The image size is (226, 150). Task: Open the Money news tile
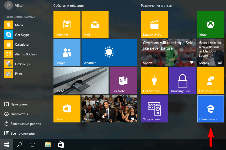pos(210,53)
